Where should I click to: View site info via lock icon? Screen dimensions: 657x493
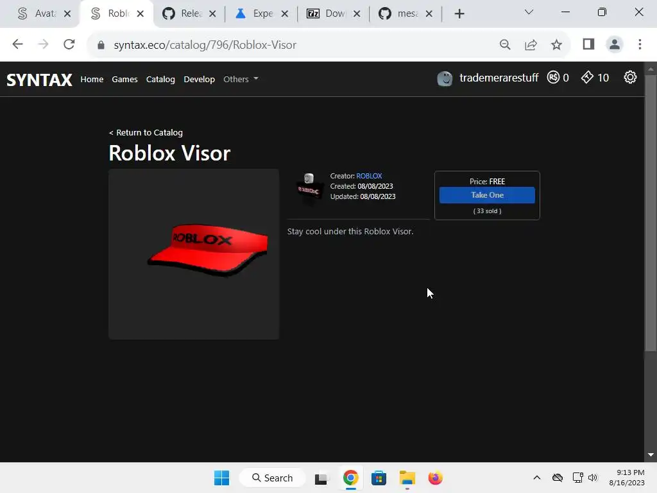101,45
